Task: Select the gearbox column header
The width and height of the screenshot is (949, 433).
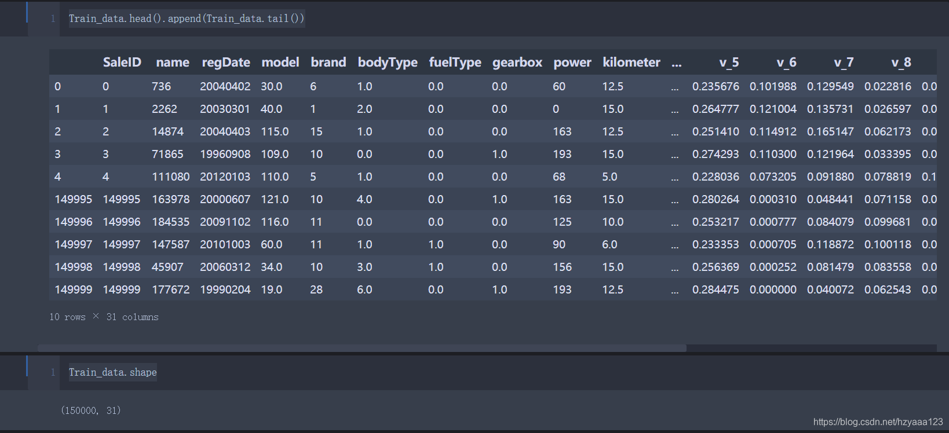Action: tap(517, 63)
